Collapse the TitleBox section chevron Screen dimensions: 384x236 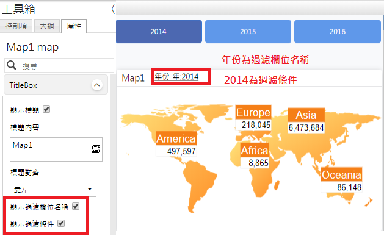click(97, 85)
